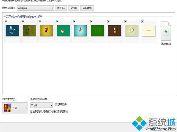Pick the pale cream wallpaper thumbnail
This screenshot has width=177, height=132.
coord(148,31)
